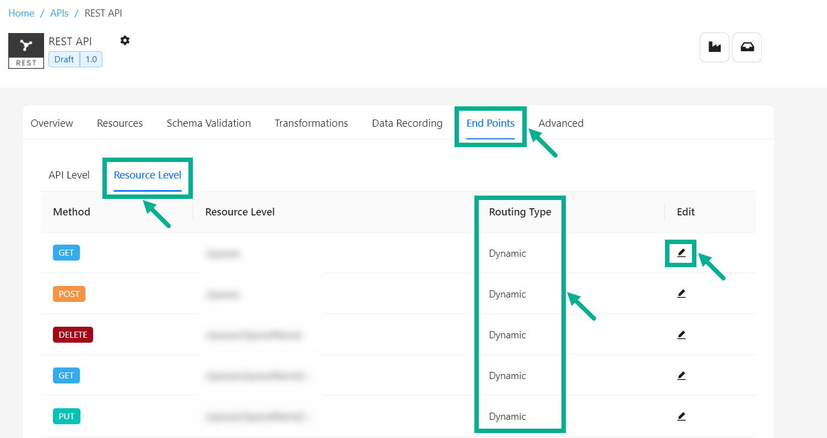Click the REST API logo thumbnail

26,51
